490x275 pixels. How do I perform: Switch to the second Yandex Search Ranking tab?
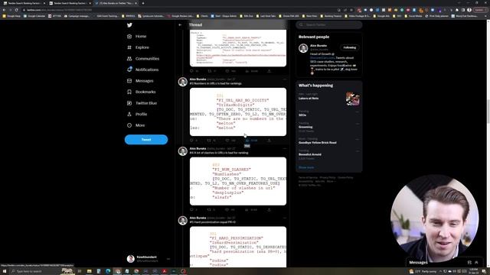[70, 3]
